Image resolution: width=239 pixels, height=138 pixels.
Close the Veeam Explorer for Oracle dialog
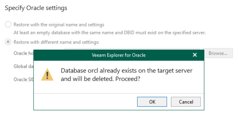click(x=195, y=55)
